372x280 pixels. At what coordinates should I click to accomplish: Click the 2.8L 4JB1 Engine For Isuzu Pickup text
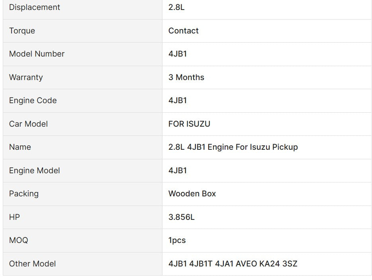tap(233, 147)
